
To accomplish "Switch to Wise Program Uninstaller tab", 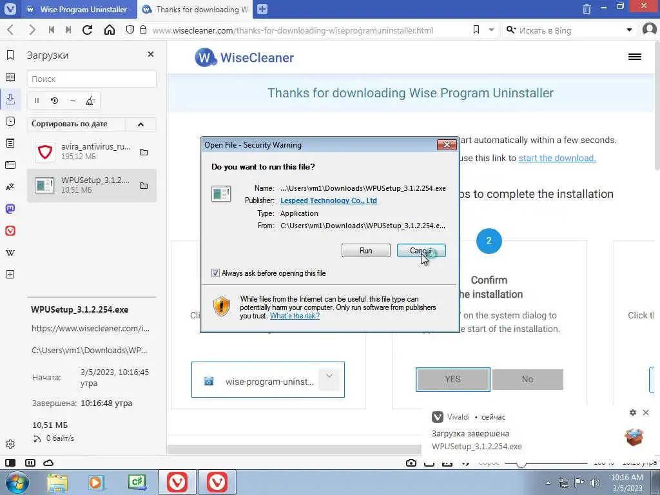I will click(x=78, y=9).
